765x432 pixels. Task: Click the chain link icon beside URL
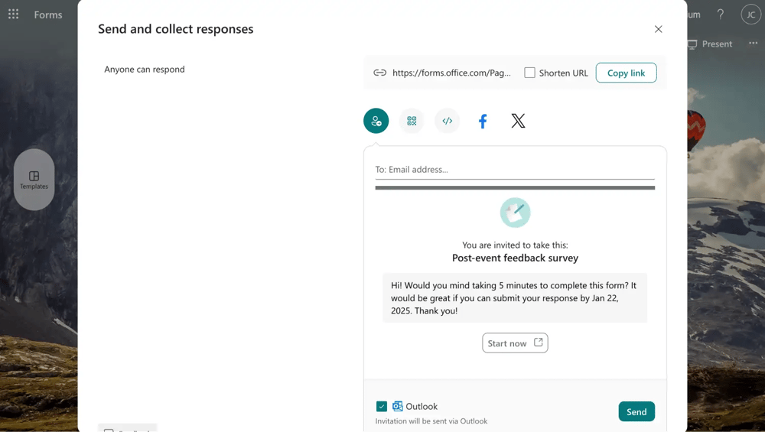(x=379, y=73)
